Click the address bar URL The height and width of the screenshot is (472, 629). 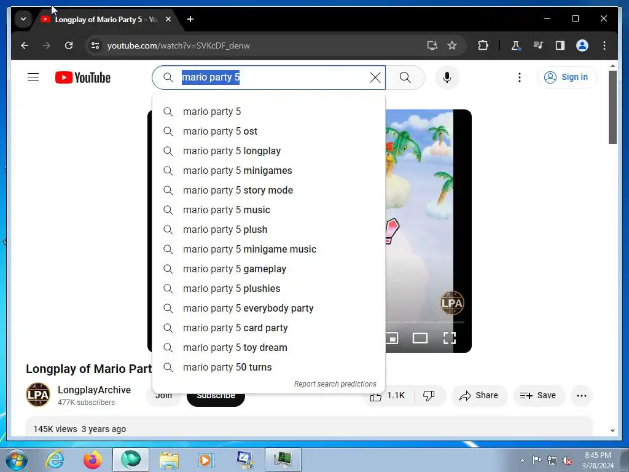(x=179, y=45)
